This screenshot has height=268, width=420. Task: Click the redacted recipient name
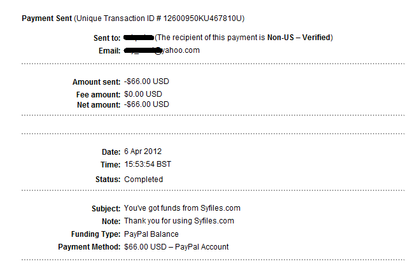(x=139, y=38)
